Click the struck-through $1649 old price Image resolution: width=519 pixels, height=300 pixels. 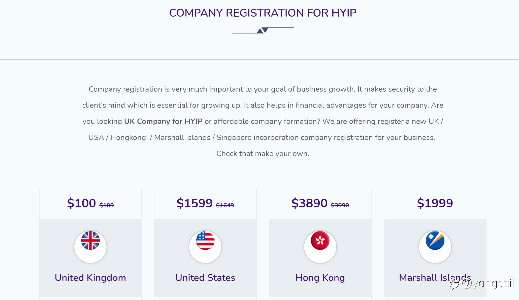pyautogui.click(x=225, y=205)
